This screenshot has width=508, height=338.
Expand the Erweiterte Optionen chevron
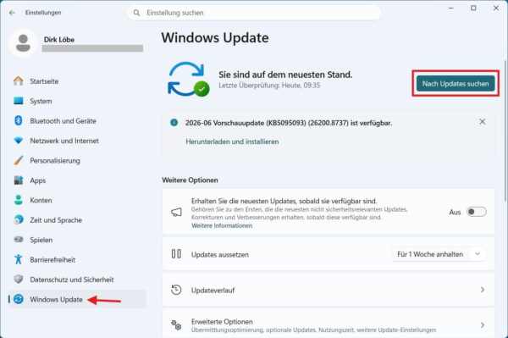click(483, 324)
